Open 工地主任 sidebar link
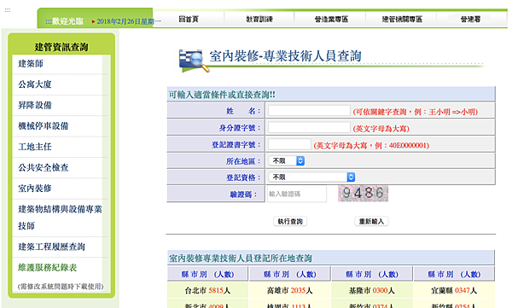 click(x=35, y=147)
